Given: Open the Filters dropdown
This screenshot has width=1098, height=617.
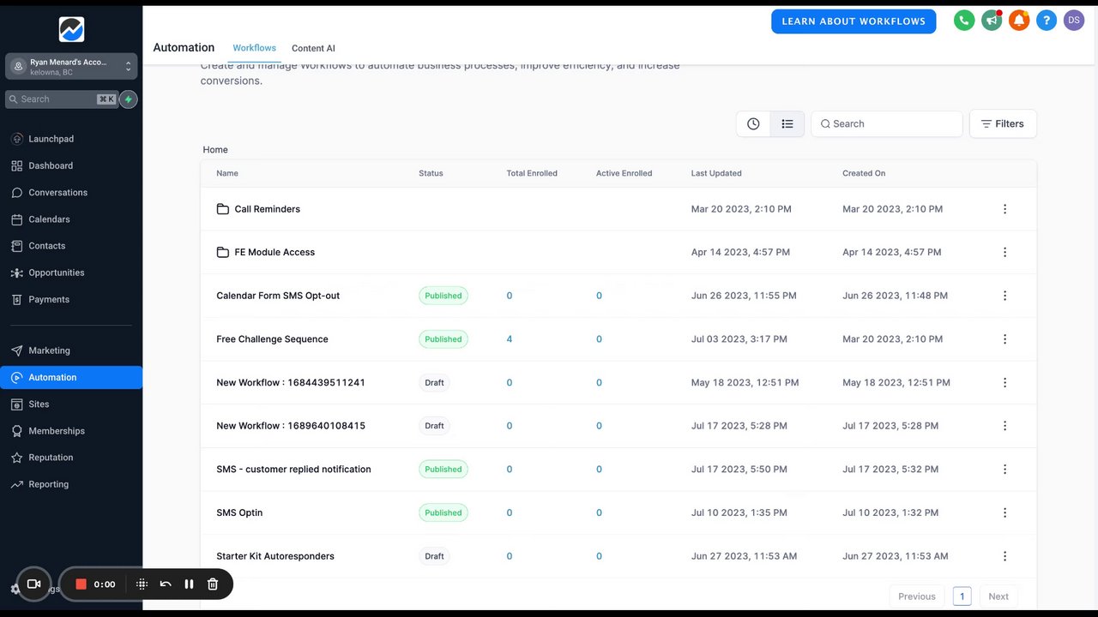Looking at the screenshot, I should coord(1003,124).
